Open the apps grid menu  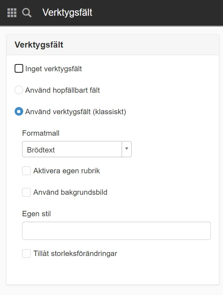pos(11,13)
